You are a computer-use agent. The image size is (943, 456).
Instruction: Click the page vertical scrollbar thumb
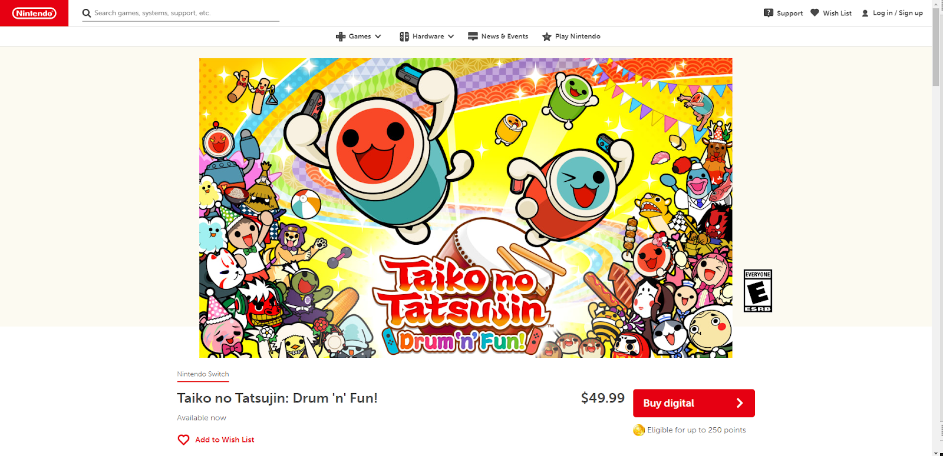click(936, 47)
